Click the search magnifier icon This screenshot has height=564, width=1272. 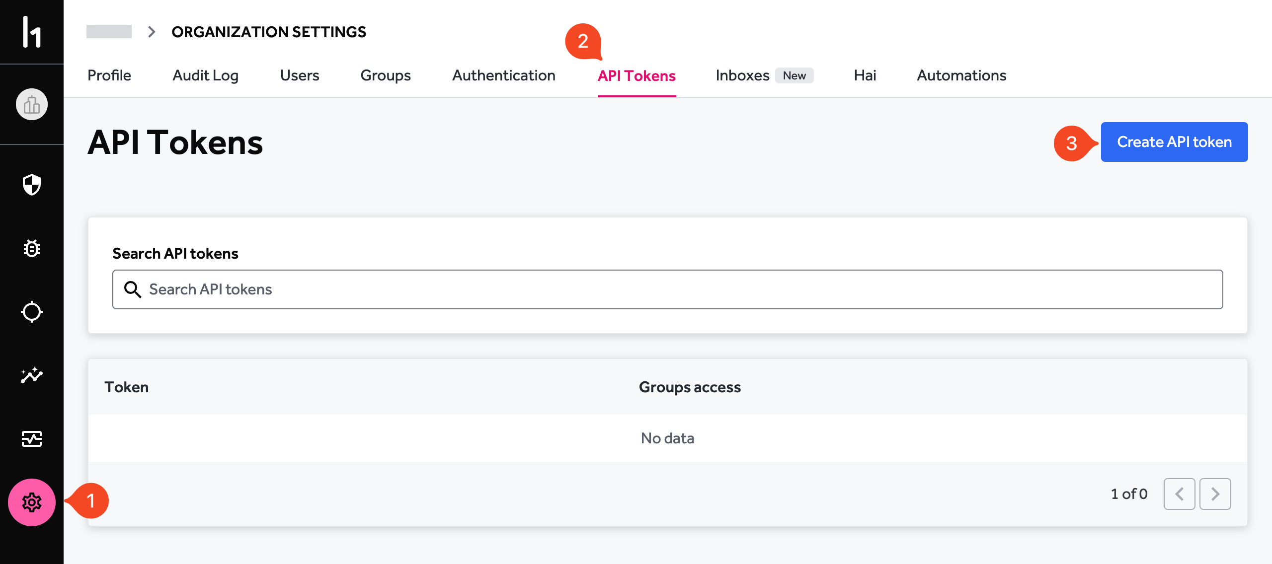point(132,289)
